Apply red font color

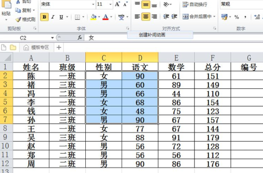(x=106, y=17)
